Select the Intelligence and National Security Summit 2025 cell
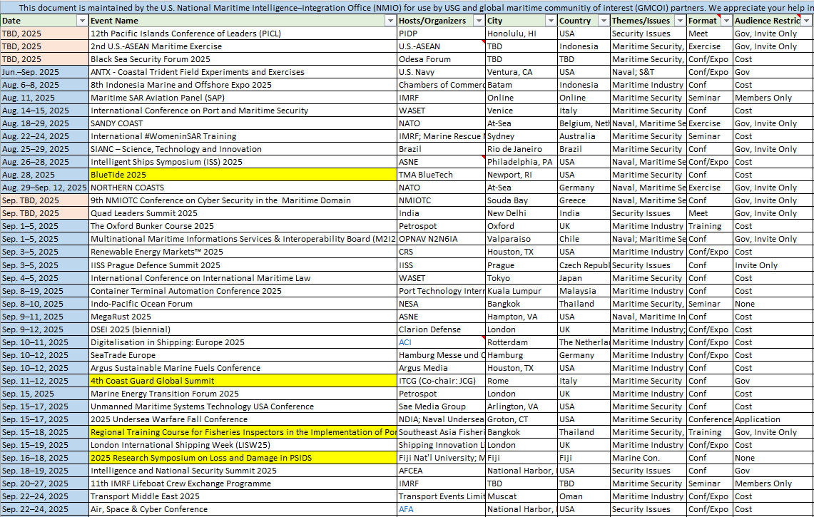 (x=243, y=471)
